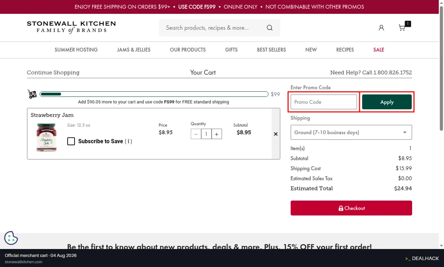Click the Strawberry Jam quantity field

[206, 134]
